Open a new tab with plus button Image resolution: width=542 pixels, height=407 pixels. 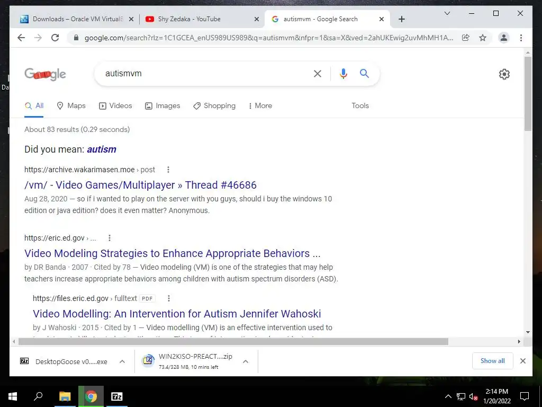pyautogui.click(x=402, y=19)
